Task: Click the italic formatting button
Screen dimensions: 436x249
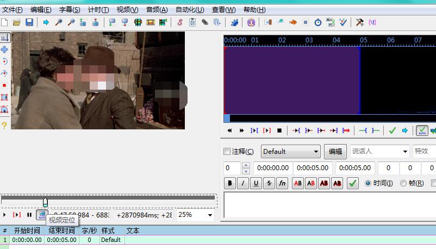Action: click(x=243, y=184)
